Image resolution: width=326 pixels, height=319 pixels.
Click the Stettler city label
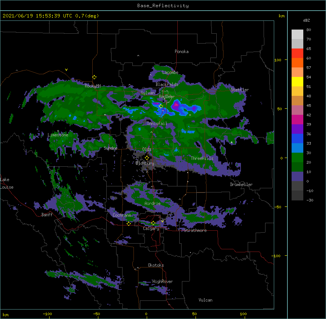point(239,90)
